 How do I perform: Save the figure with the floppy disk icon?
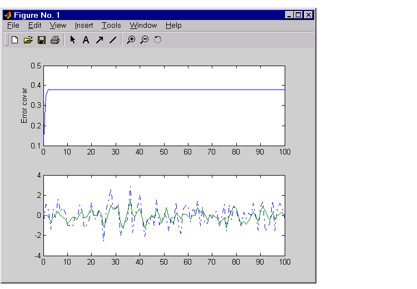(x=42, y=40)
